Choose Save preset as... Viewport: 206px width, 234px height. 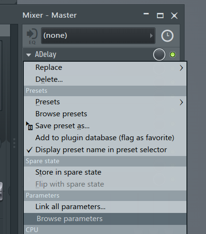coord(105,126)
